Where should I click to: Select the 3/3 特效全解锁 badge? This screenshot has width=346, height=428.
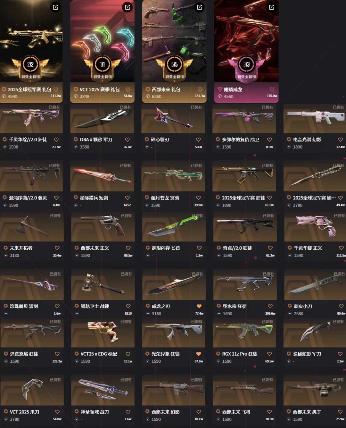[x=246, y=68]
